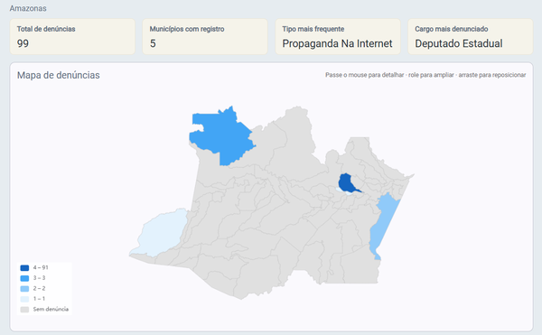Click the Mapa de denúncias title

click(59, 75)
